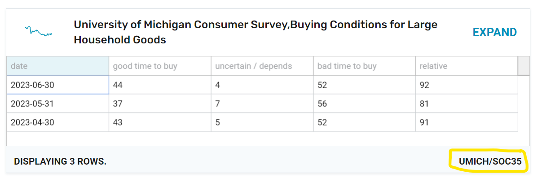The image size is (533, 178).
Task: Click the EXPAND link
Action: point(494,33)
